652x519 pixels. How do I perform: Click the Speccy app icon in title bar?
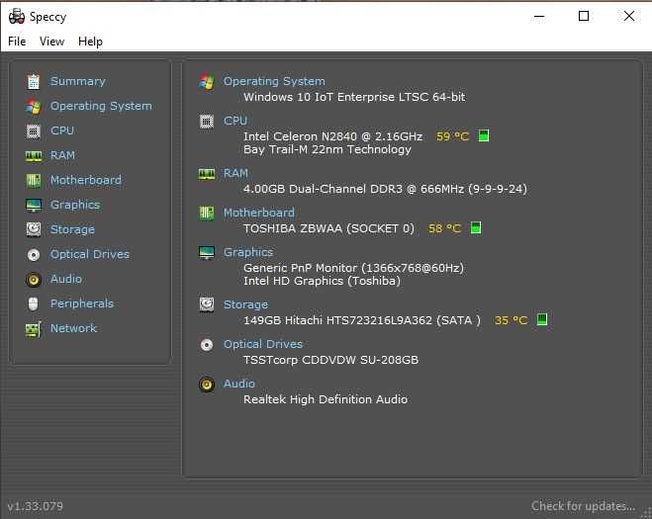(x=17, y=17)
